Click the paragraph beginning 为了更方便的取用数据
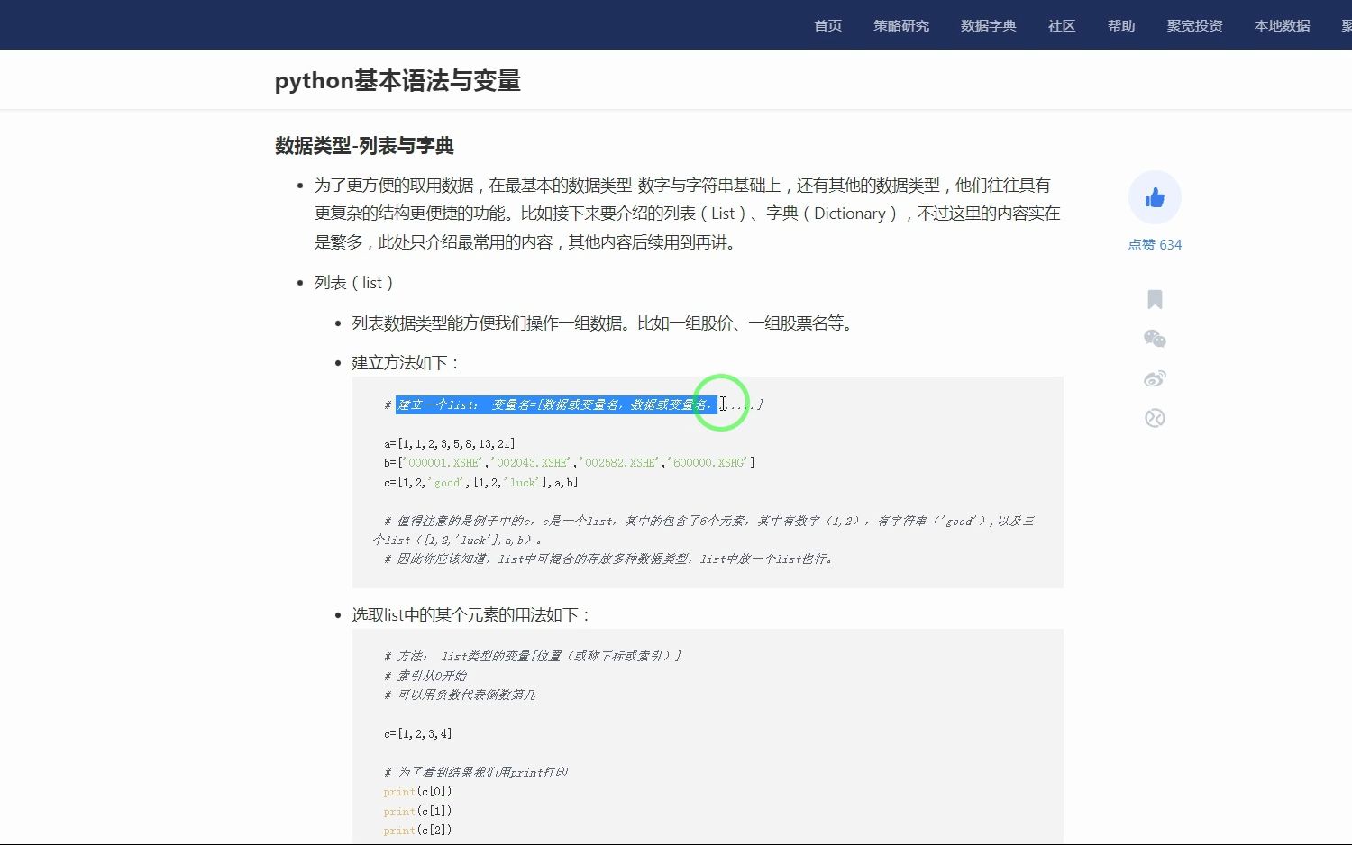 click(x=688, y=214)
